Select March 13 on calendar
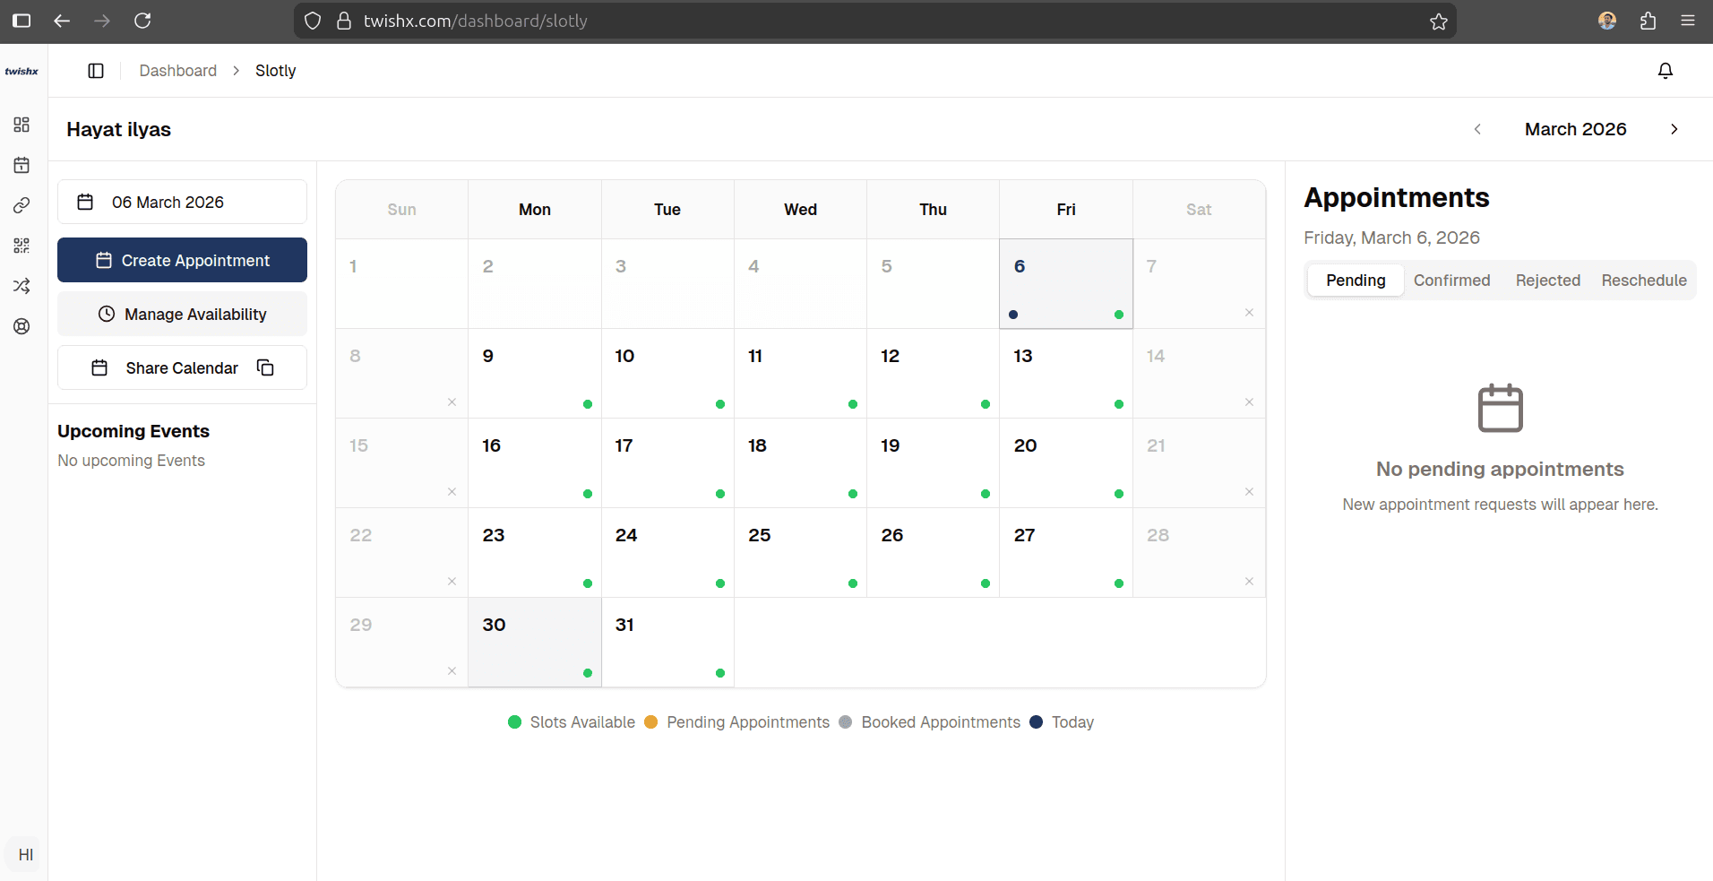Screen dimensions: 1713x881 (x=1066, y=374)
